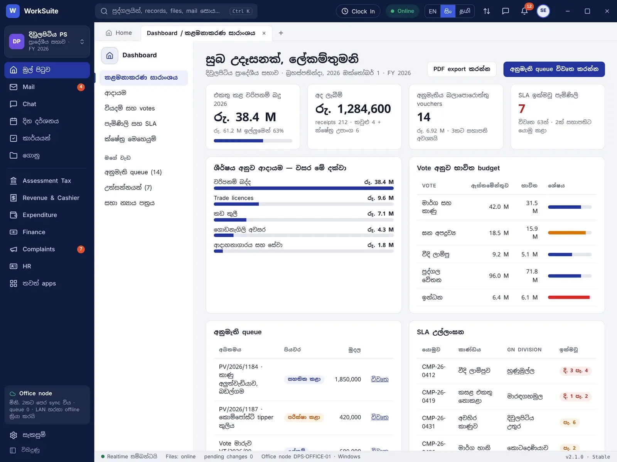The width and height of the screenshot is (617, 462).
Task: Open විවෘත link for PV/2026/1184
Action: 380,379
